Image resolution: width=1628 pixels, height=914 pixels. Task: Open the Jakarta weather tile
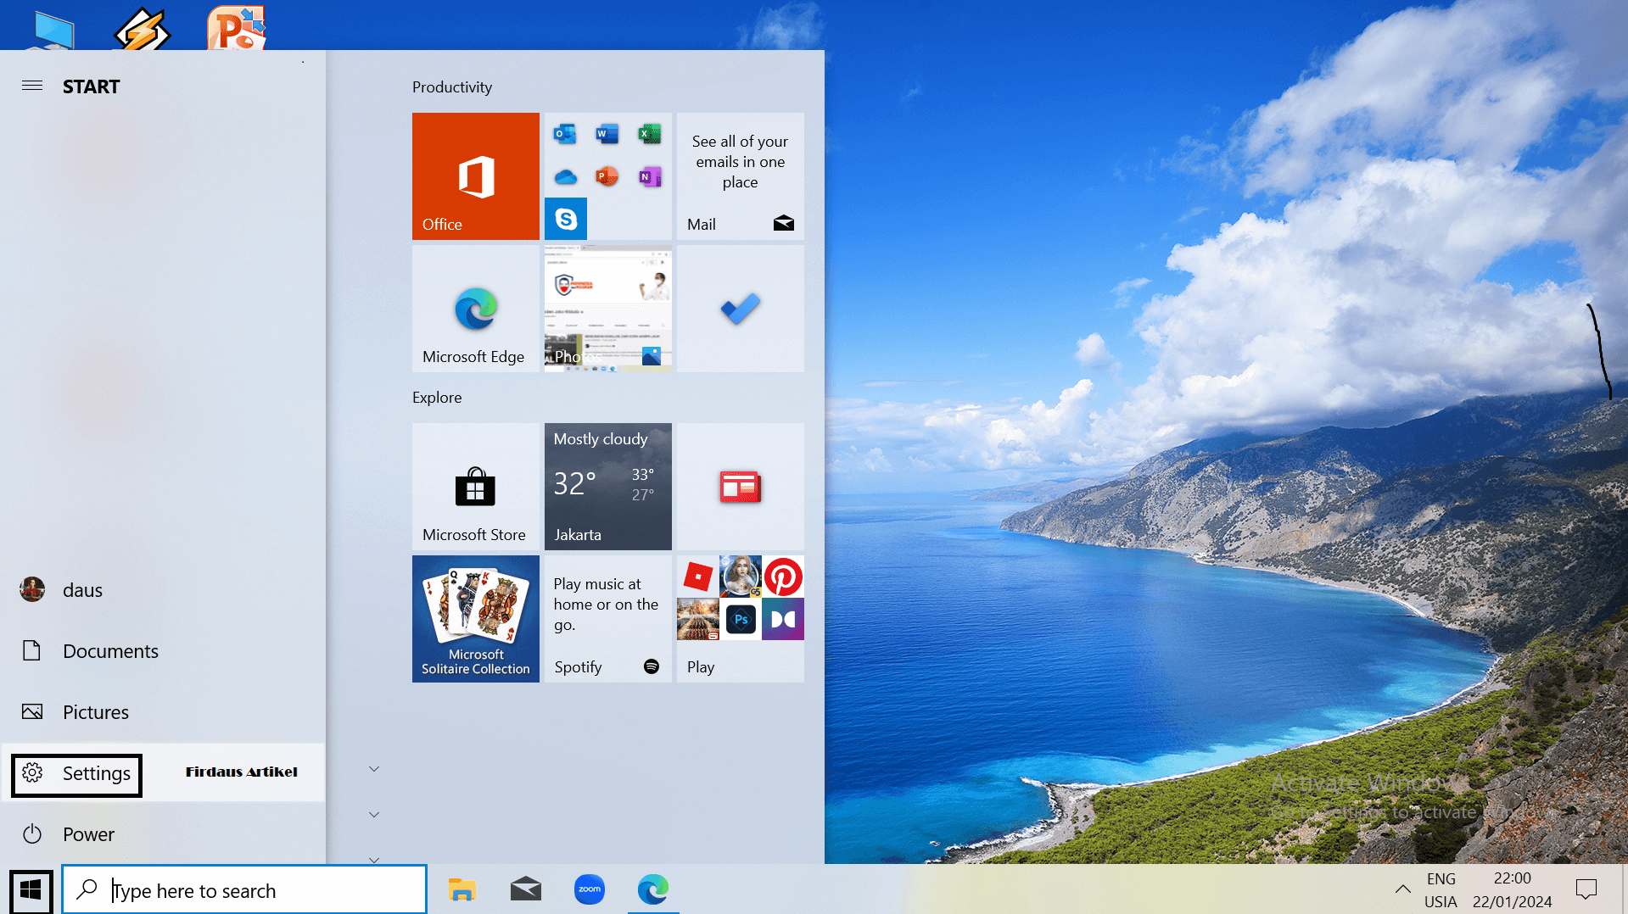(608, 487)
